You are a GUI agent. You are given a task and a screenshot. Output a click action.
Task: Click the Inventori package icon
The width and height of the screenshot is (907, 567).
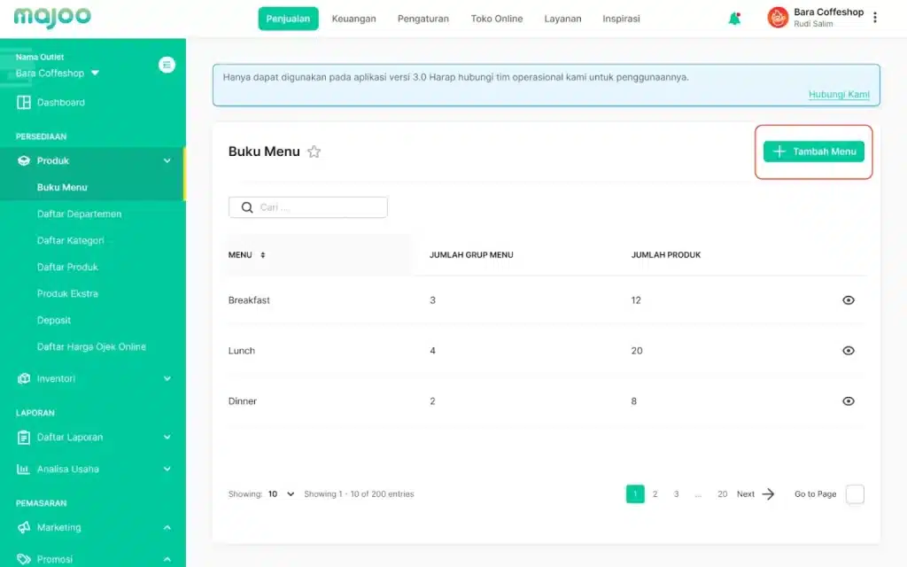[24, 378]
